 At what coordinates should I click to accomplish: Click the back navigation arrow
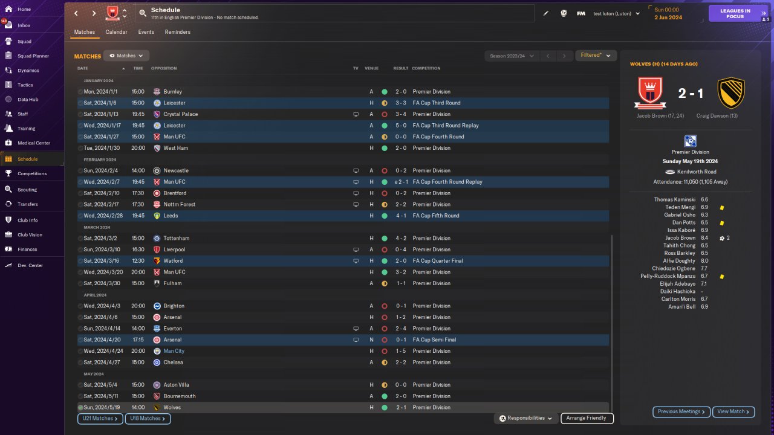(76, 13)
